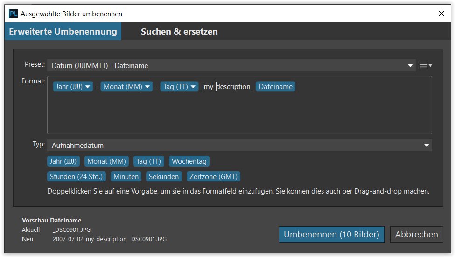Open the Tag (TT) token dropdown in format
Viewport: 455px width, 257px height.
[x=194, y=87]
